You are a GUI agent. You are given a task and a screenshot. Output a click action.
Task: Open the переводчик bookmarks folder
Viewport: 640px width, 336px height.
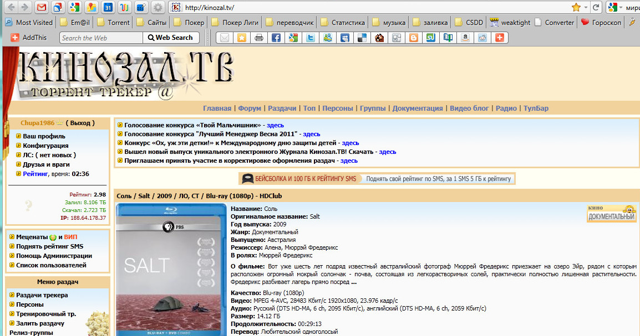click(x=290, y=22)
